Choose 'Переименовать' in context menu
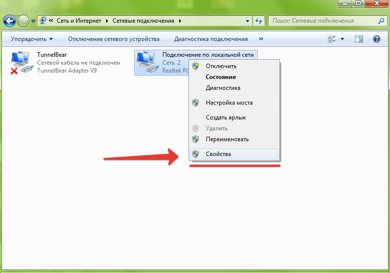This screenshot has height=273, width=390. (234, 139)
